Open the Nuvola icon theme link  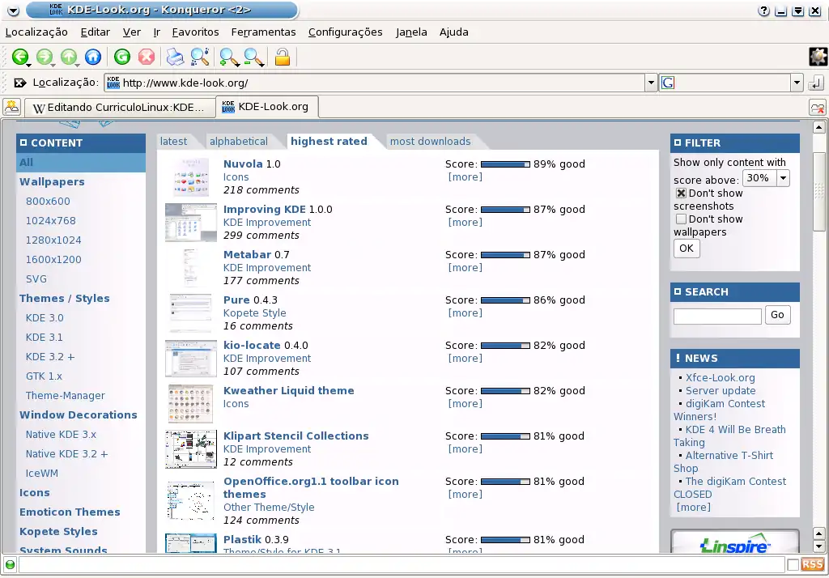243,164
